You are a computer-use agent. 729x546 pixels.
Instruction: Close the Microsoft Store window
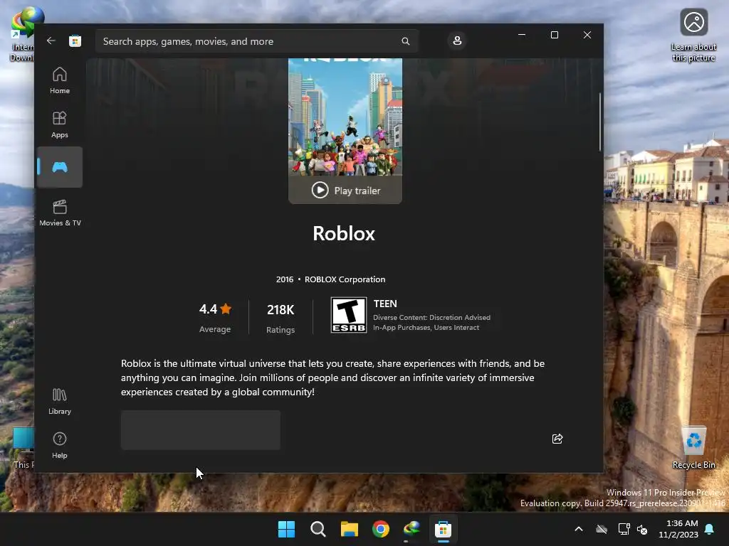coord(587,35)
